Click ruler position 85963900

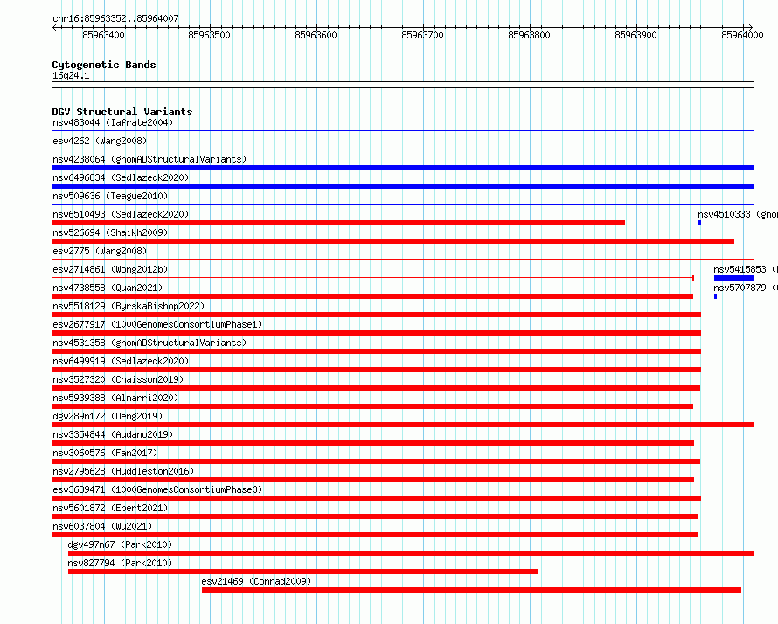click(x=636, y=35)
